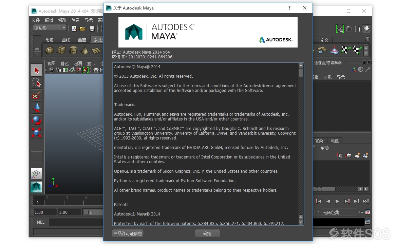
Task: Create a new scene with the toolbar icon
Action: (74, 29)
